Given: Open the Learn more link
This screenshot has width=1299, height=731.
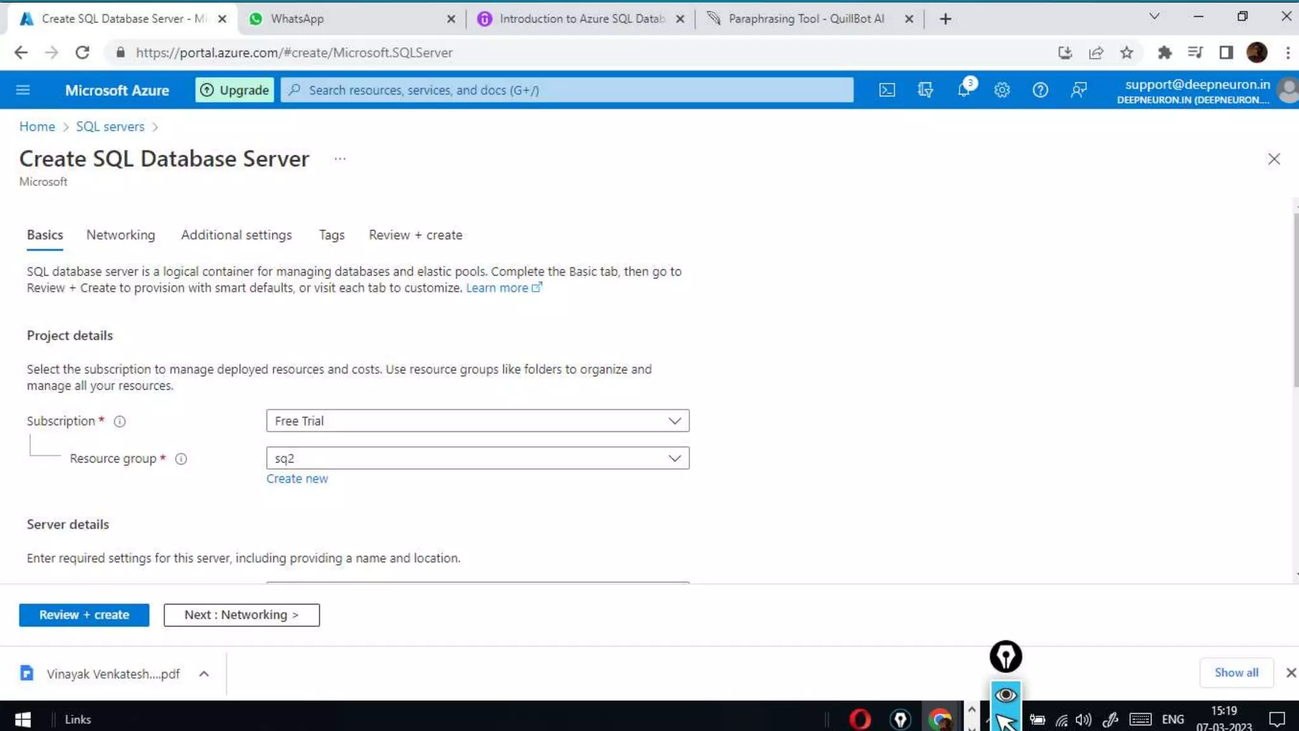Looking at the screenshot, I should point(504,288).
